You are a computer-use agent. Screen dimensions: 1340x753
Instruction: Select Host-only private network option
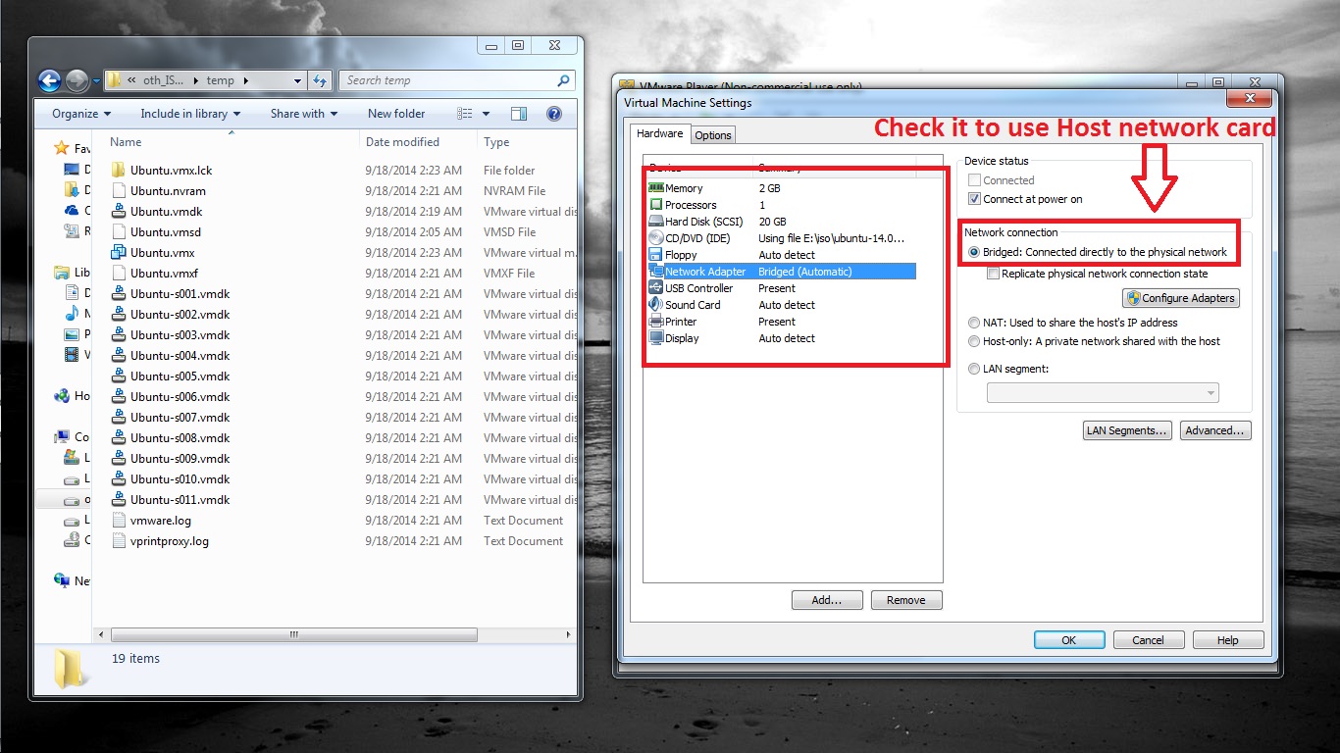[x=974, y=341]
